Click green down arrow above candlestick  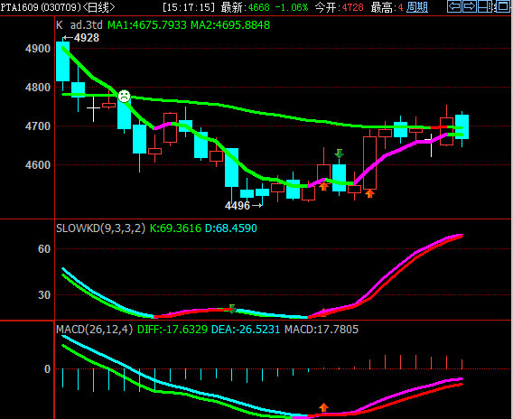(x=340, y=154)
